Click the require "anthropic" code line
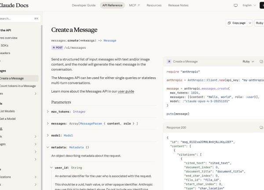Viewport: 264px width, 190px height. pos(183,72)
